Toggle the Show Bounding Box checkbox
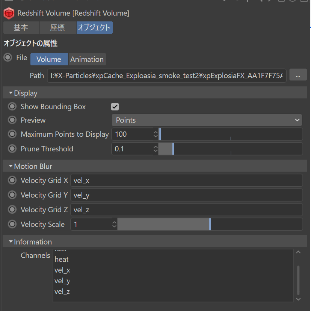The height and width of the screenshot is (311, 311). coord(115,107)
